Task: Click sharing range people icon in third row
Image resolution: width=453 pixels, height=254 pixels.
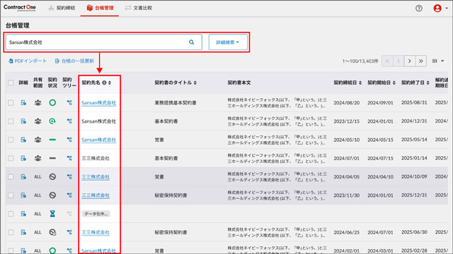Action: coord(38,140)
